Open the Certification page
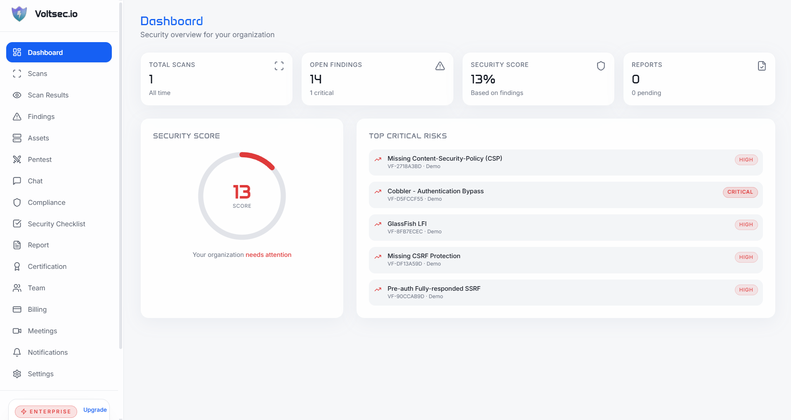The height and width of the screenshot is (420, 791). (x=59, y=266)
